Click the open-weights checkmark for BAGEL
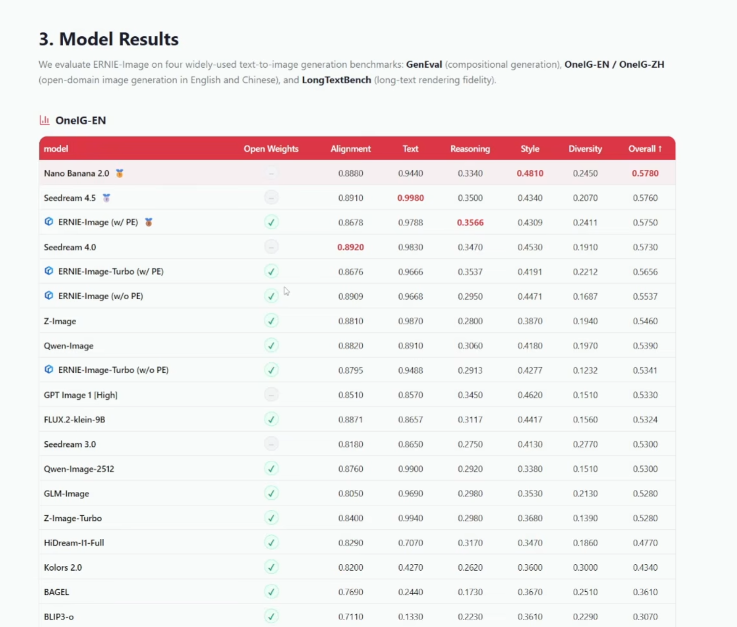 271,591
